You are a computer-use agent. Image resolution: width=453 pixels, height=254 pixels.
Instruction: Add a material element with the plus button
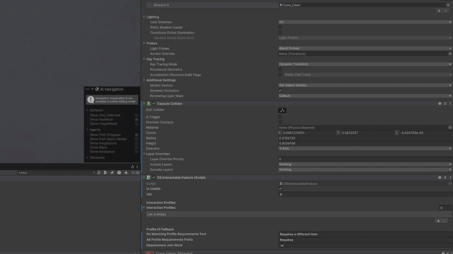pyautogui.click(x=439, y=11)
